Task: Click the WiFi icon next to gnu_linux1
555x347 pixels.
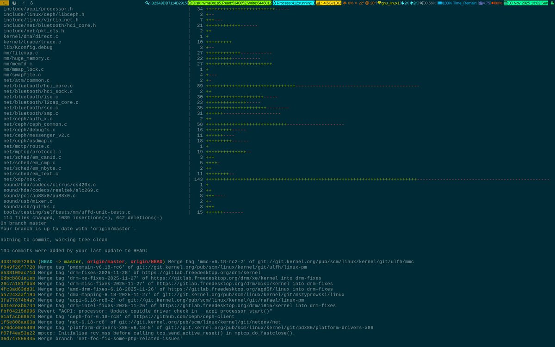Action: click(x=379, y=4)
